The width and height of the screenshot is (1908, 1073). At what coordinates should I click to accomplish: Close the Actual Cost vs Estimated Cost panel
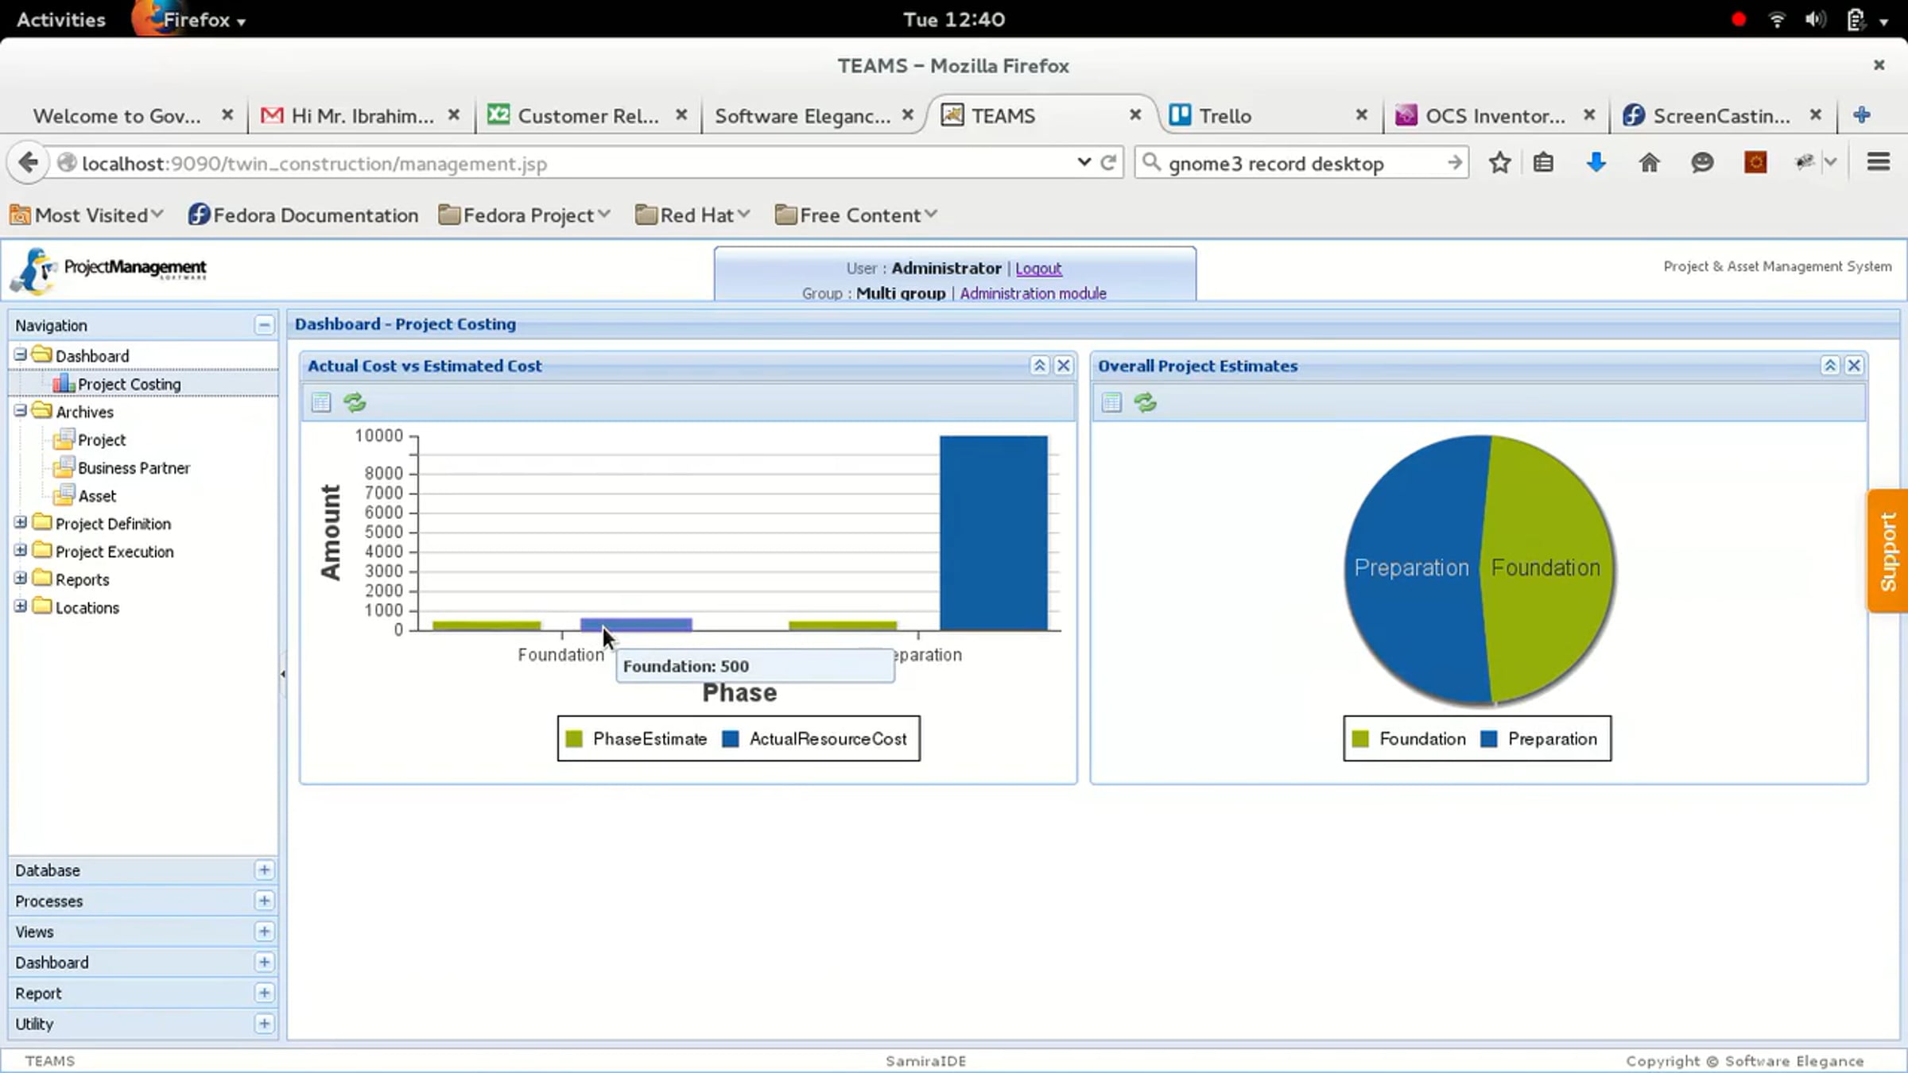[1064, 366]
